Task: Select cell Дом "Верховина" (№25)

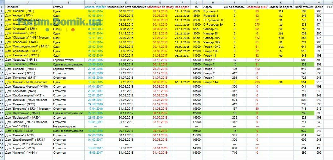Action: pos(28,113)
